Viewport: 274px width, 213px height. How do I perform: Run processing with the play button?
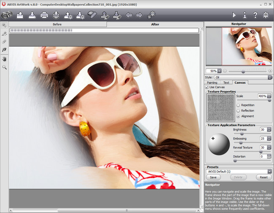click(234, 15)
